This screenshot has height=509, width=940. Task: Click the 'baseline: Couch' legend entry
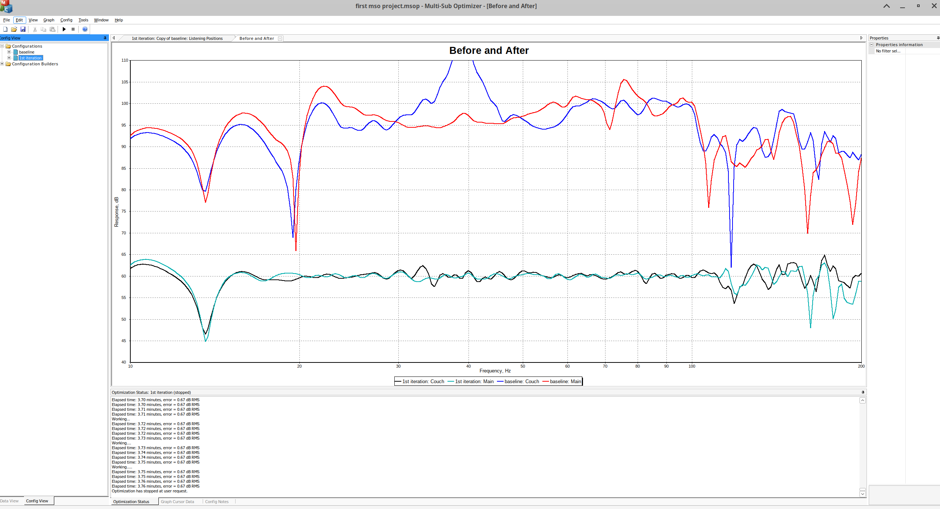pyautogui.click(x=518, y=381)
